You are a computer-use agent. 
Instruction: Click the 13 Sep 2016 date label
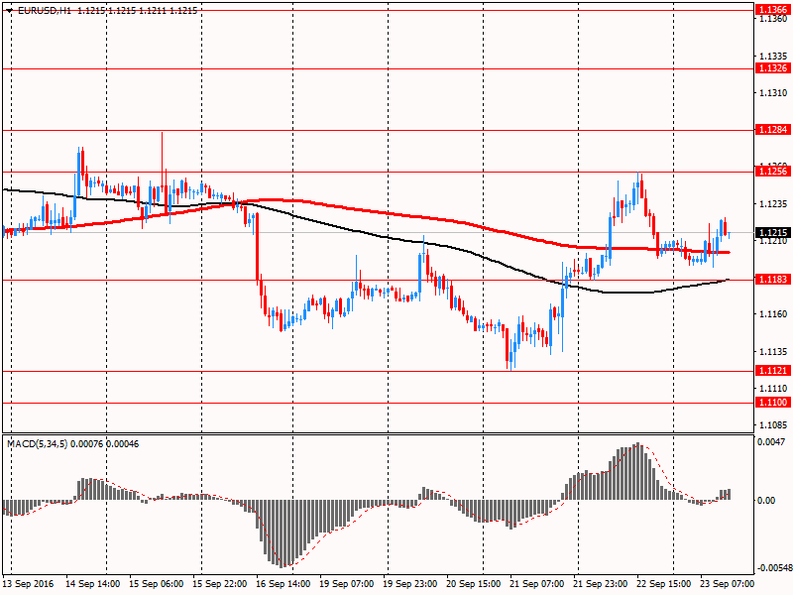[28, 583]
